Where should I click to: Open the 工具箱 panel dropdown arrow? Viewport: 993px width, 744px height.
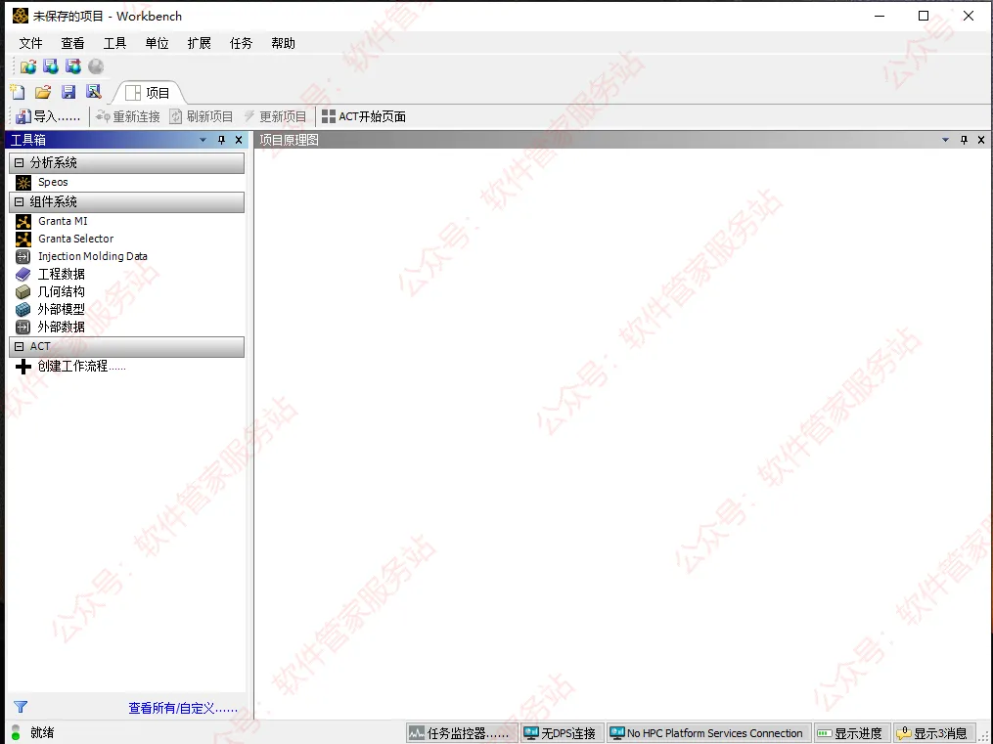click(203, 140)
